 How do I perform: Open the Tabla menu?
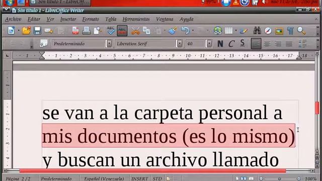click(111, 19)
